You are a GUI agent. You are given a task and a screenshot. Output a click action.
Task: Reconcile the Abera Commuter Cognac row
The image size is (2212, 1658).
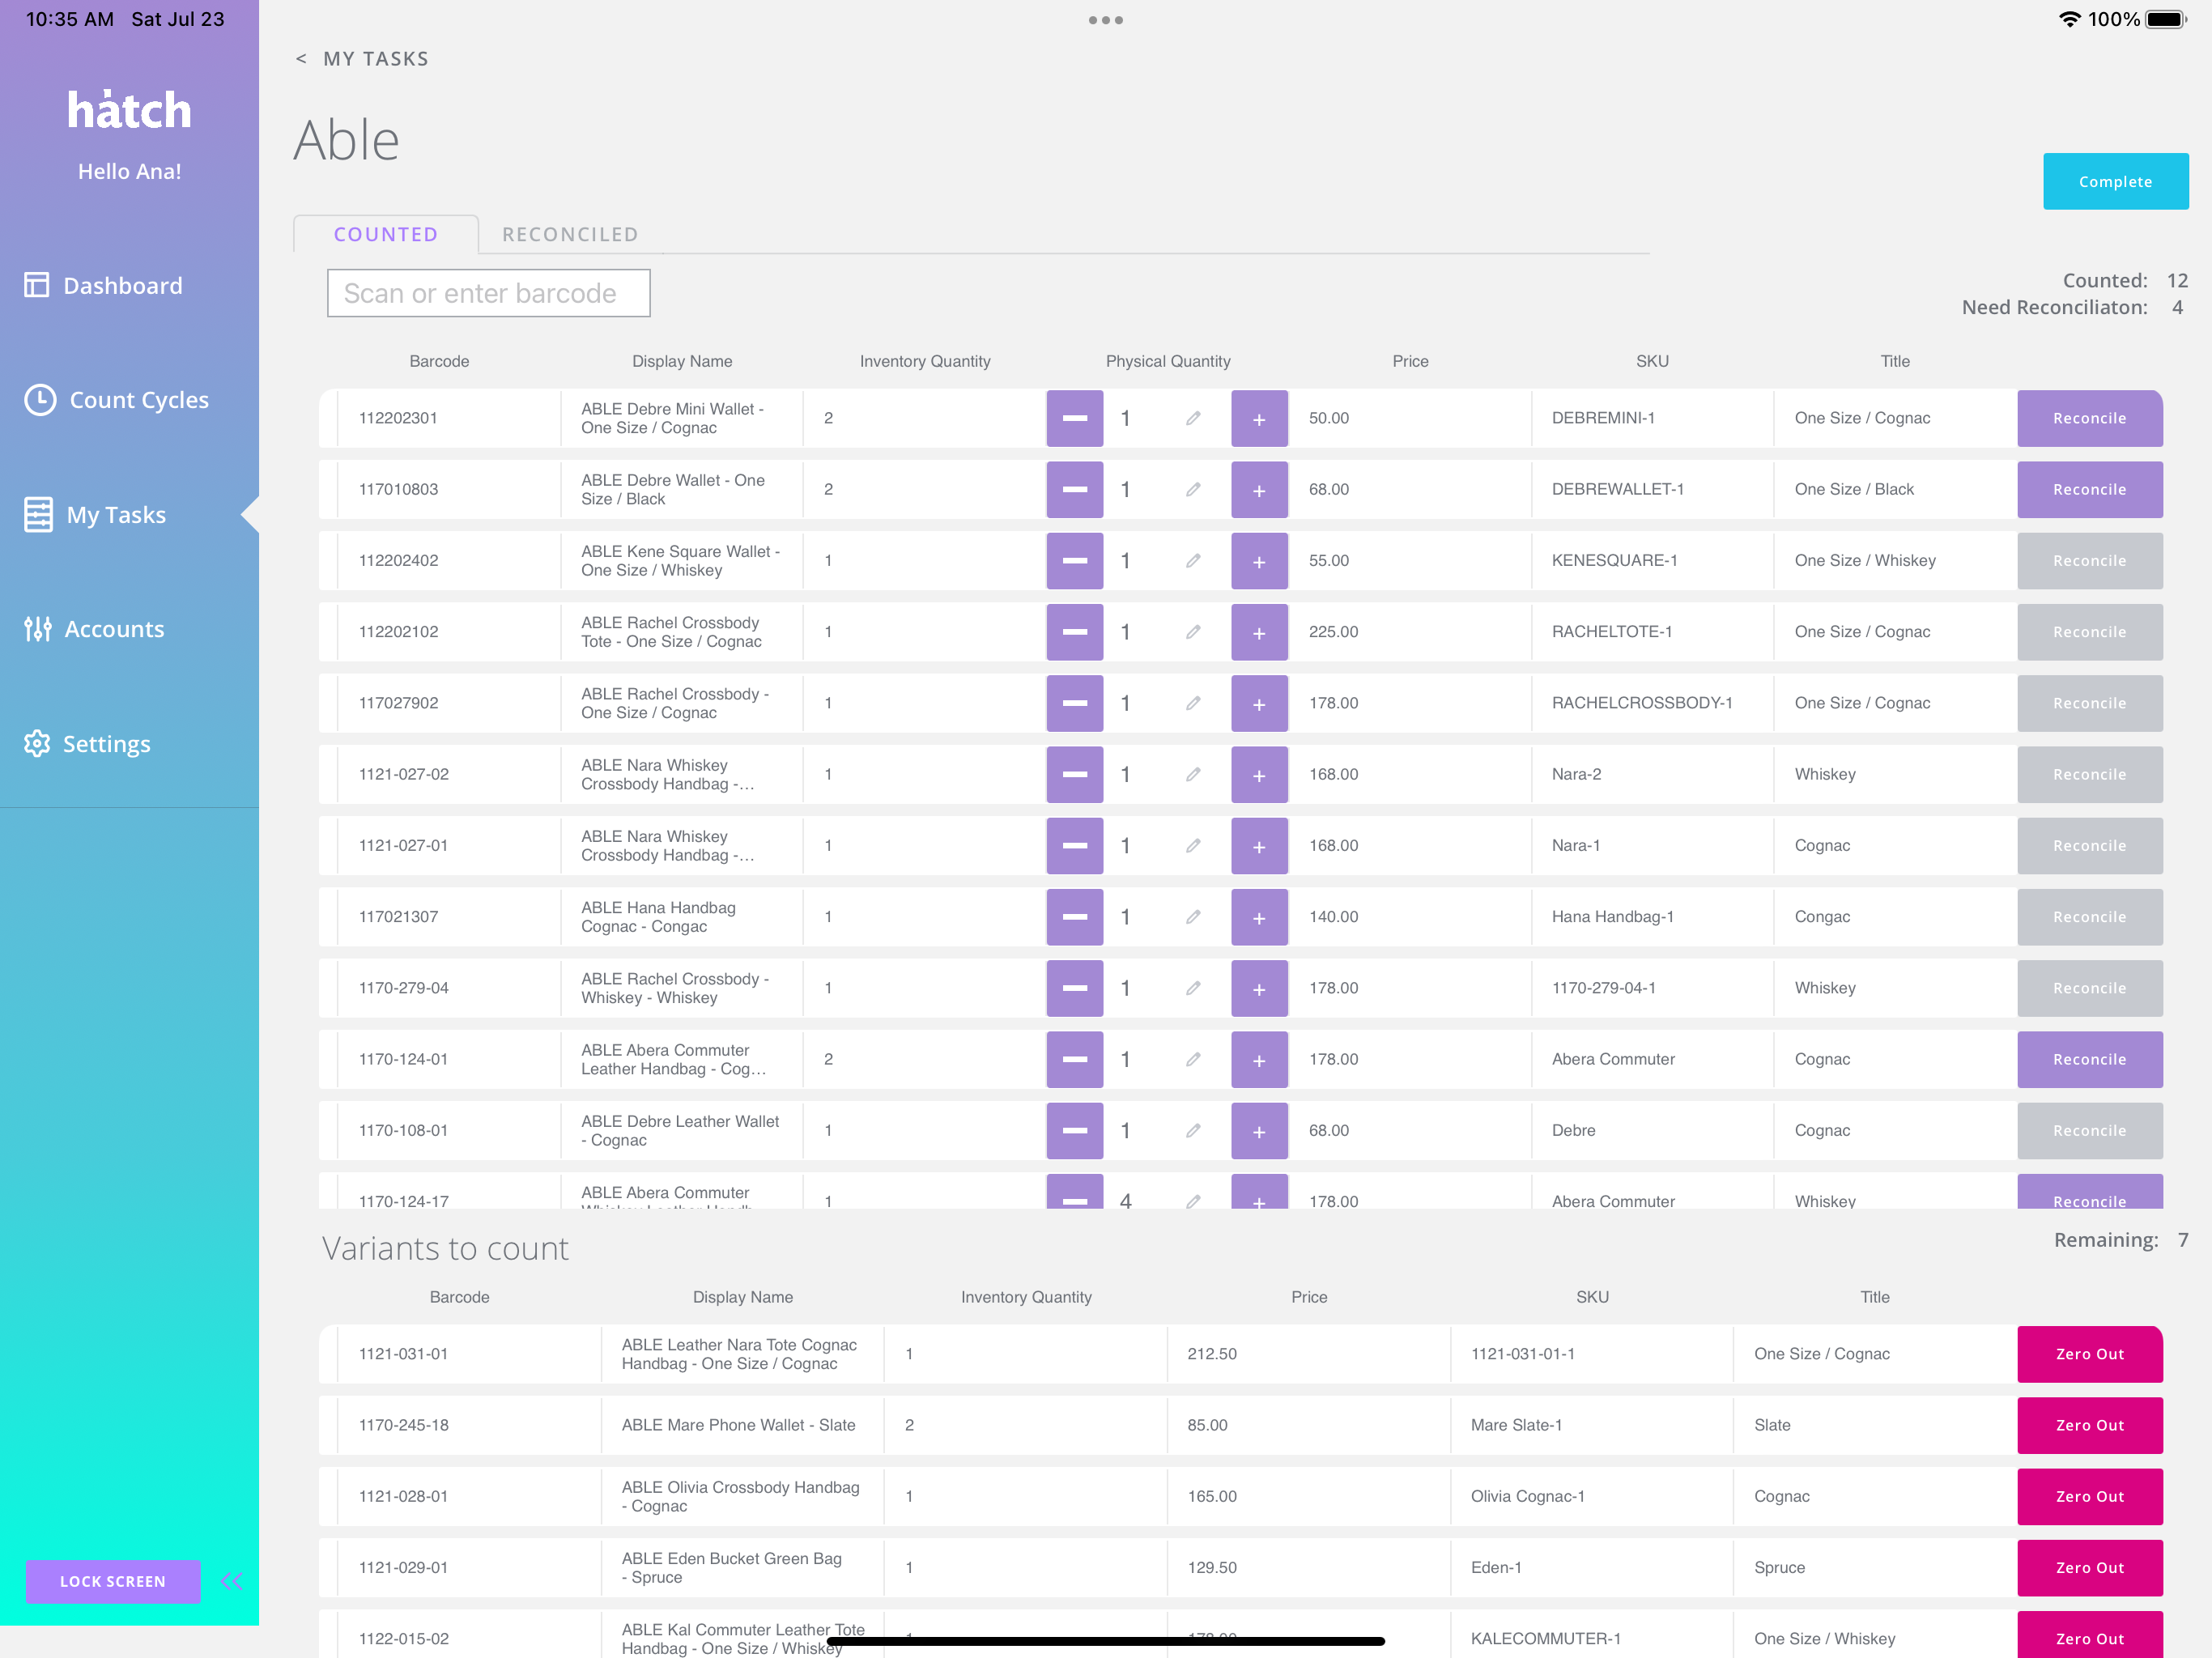pos(2089,1059)
